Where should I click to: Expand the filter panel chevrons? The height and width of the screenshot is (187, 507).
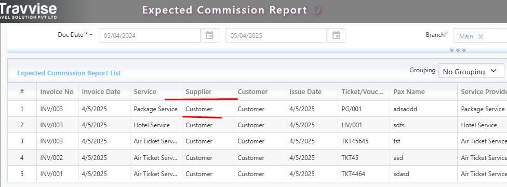(x=458, y=50)
